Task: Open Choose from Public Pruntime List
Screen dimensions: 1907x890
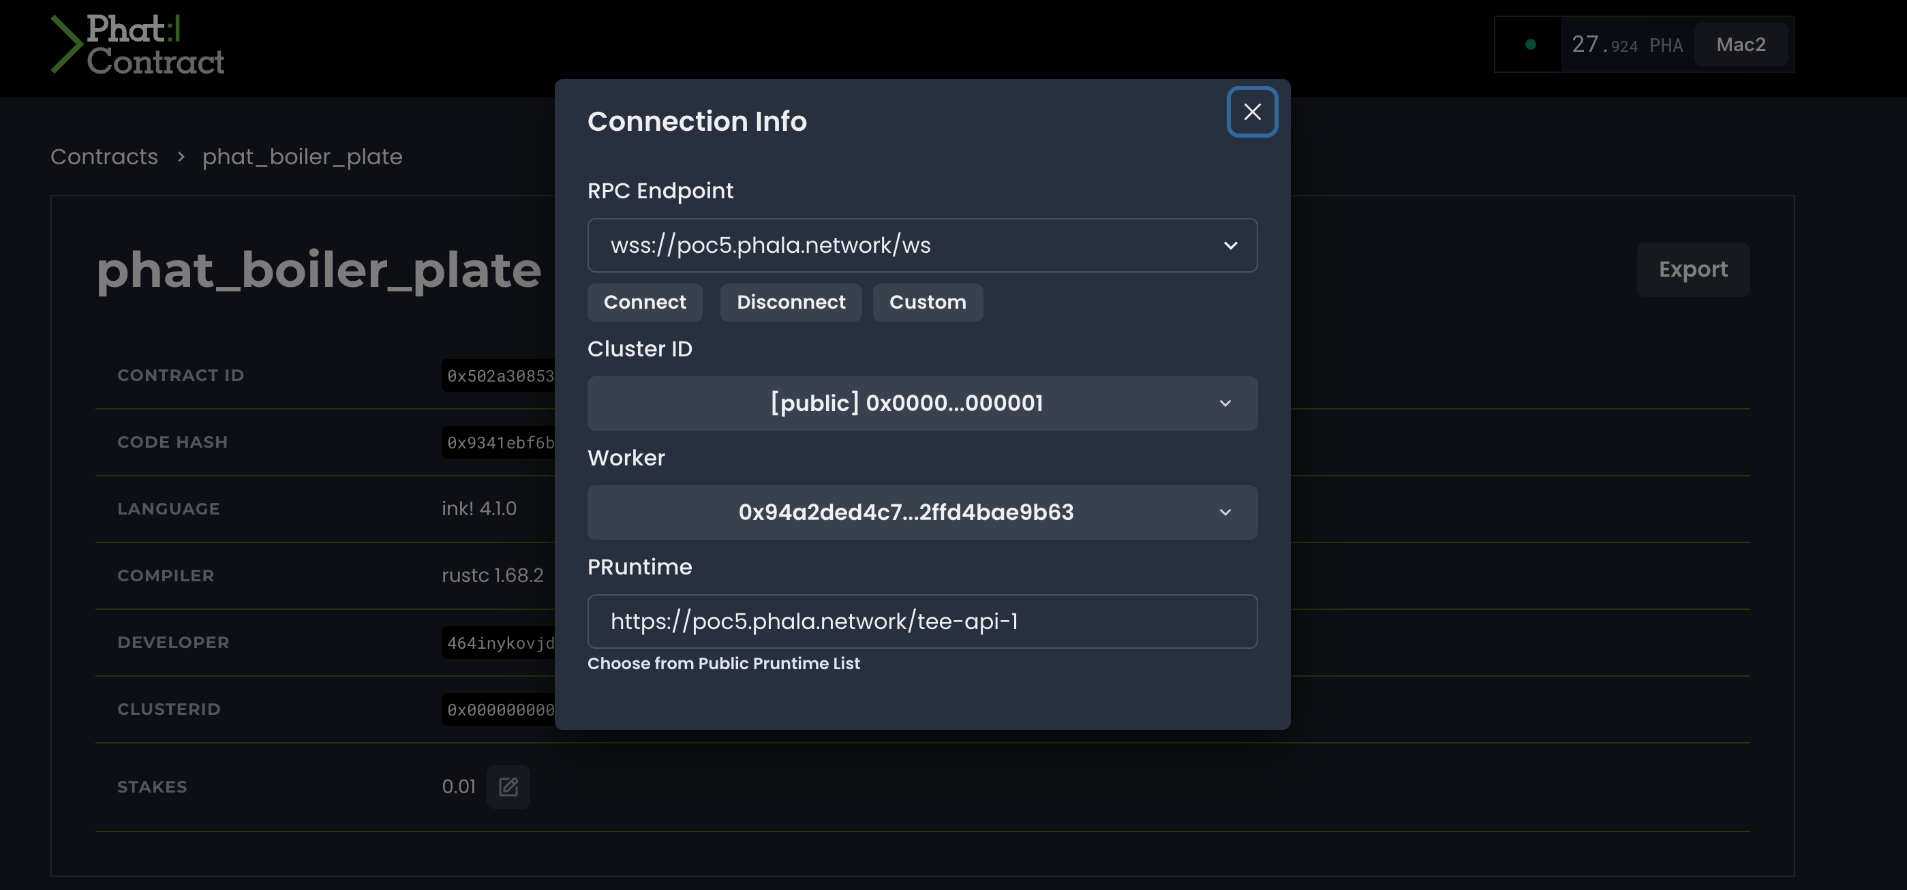Action: coord(723,664)
